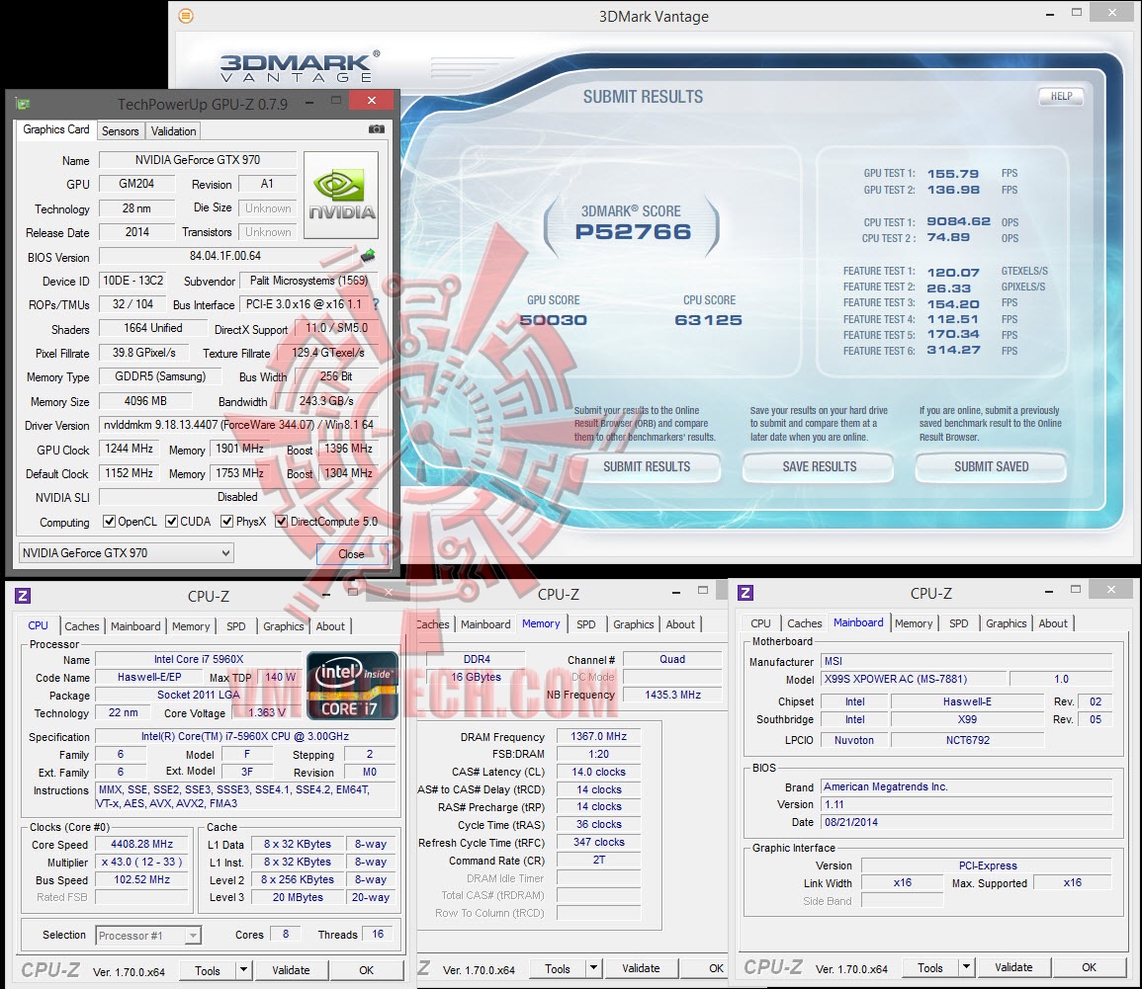Click the GPU-Z screenshot camera icon
1142x989 pixels.
376,129
